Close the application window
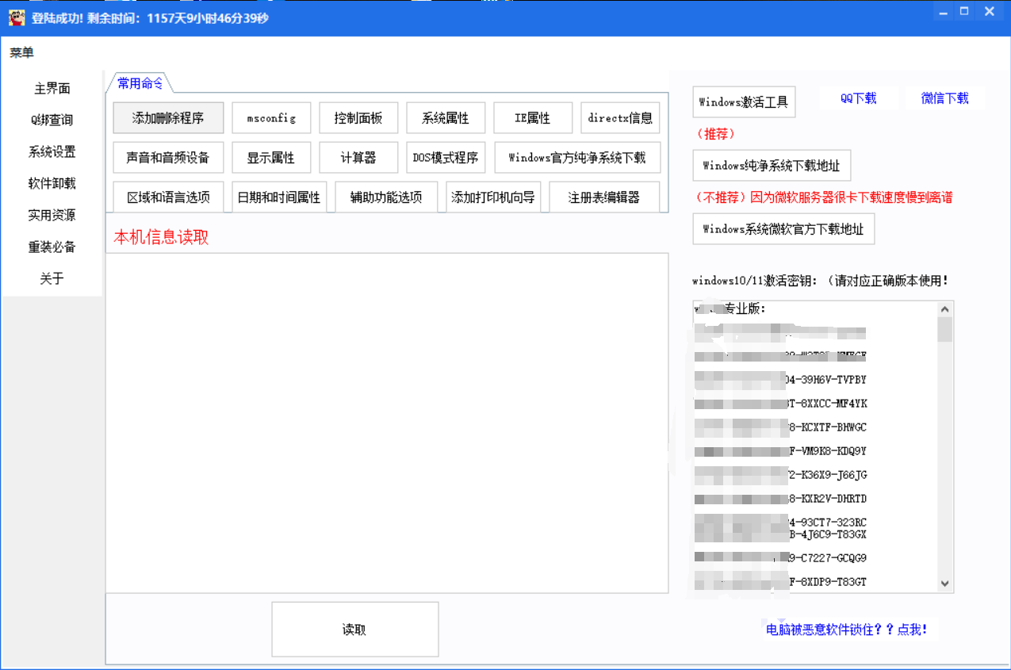 tap(990, 12)
